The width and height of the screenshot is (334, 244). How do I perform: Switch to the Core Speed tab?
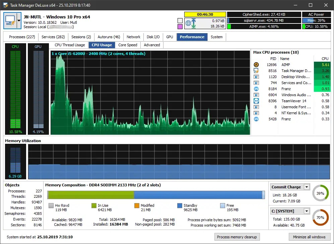tap(128, 45)
